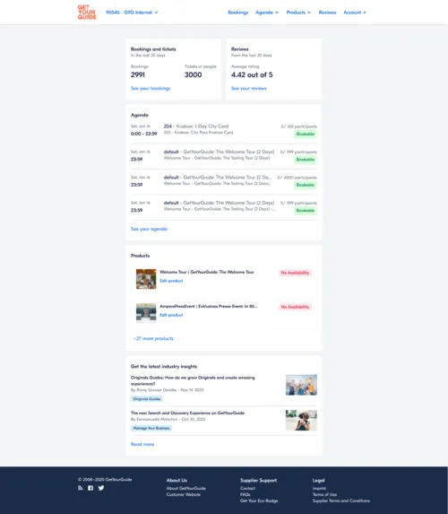Open the Originals Guides article thumbnail
This screenshot has height=514, width=448.
pos(301,385)
